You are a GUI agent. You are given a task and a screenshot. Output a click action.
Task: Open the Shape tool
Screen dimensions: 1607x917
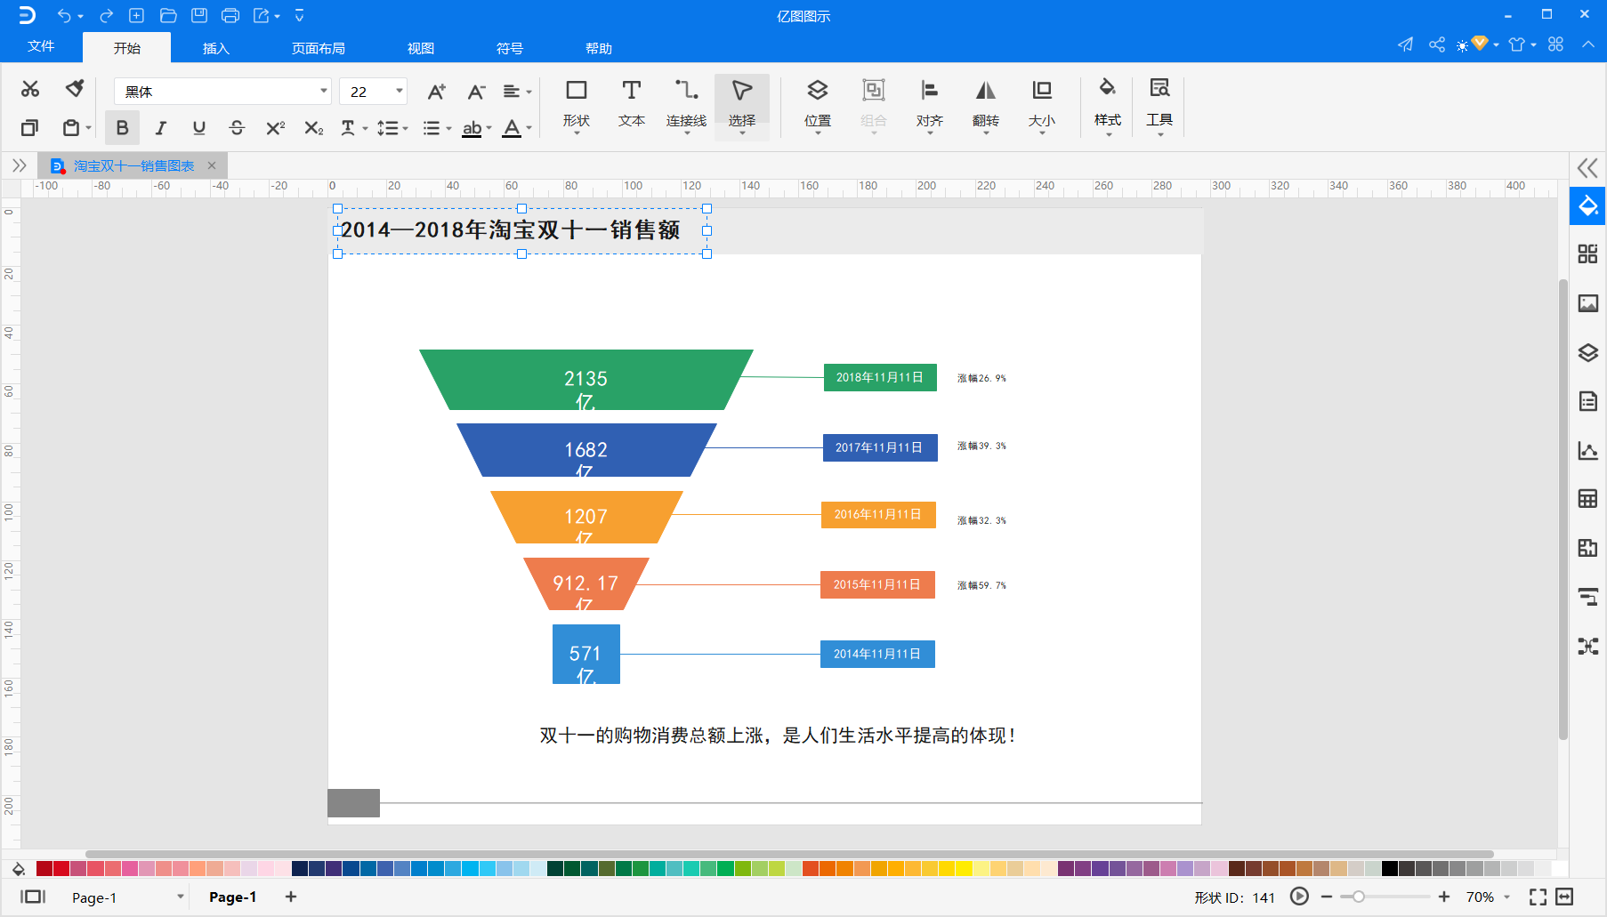[577, 105]
